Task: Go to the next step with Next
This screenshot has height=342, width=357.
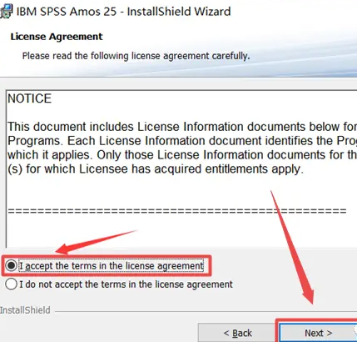Action: (x=318, y=333)
